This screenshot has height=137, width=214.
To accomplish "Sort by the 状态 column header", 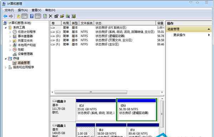I will pos(125,23).
